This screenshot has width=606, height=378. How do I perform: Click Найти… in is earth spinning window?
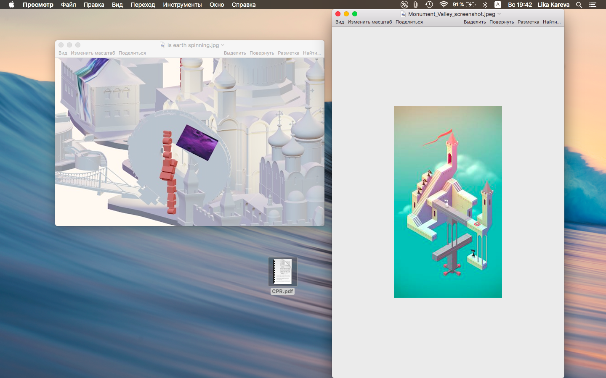tap(312, 53)
